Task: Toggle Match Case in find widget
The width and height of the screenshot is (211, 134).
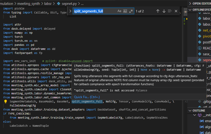Action: coord(119,11)
